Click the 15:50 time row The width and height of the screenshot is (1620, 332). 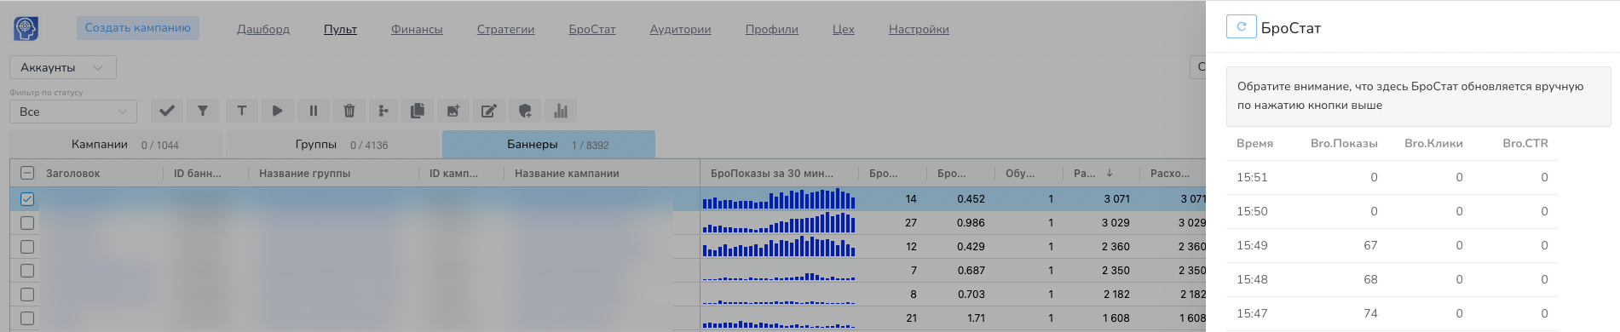click(x=1392, y=211)
